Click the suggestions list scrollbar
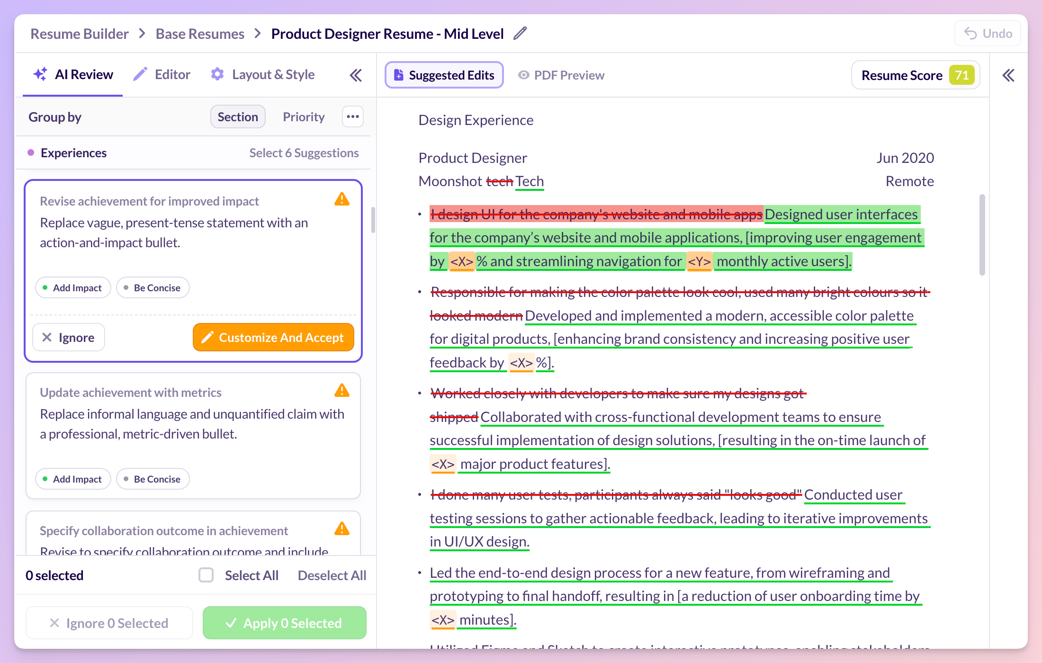Image resolution: width=1042 pixels, height=663 pixels. [x=373, y=220]
